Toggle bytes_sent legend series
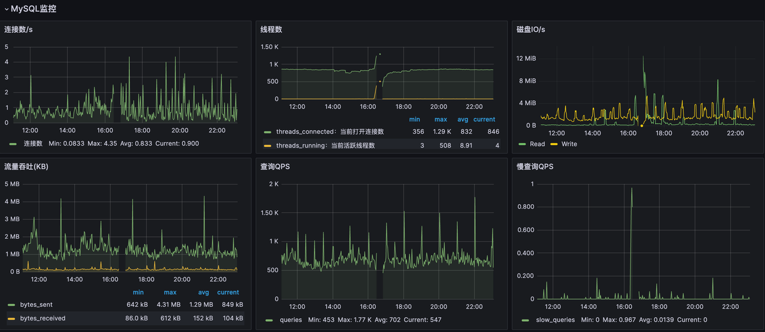This screenshot has width=765, height=332. coord(37,305)
